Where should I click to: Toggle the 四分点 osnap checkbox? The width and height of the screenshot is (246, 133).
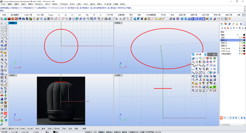pyautogui.click(x=53, y=129)
